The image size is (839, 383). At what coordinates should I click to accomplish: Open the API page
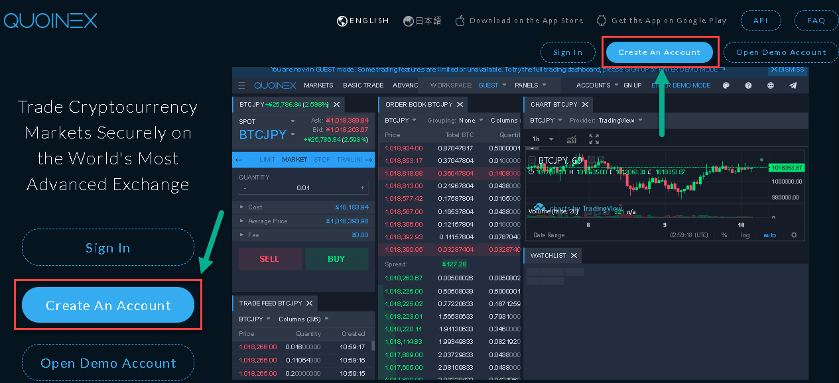(x=761, y=21)
